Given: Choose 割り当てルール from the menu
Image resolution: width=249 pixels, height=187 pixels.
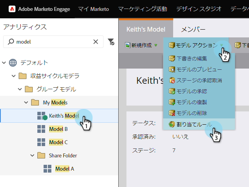Looking at the screenshot, I should [199, 124].
